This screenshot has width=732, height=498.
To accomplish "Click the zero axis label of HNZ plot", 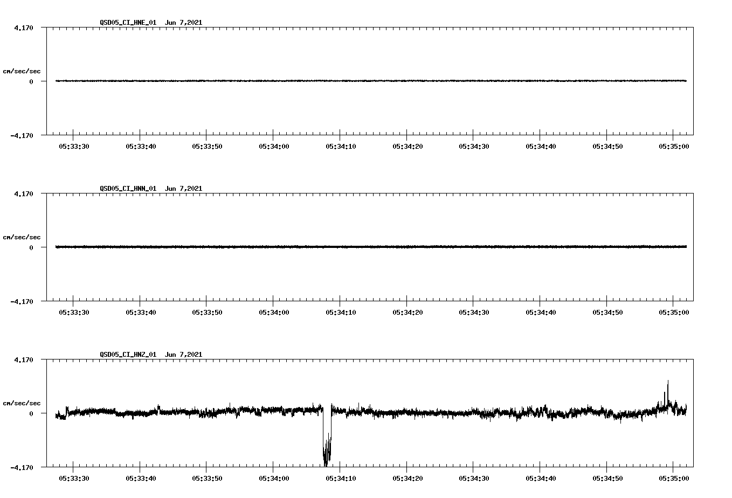I will click(x=31, y=414).
